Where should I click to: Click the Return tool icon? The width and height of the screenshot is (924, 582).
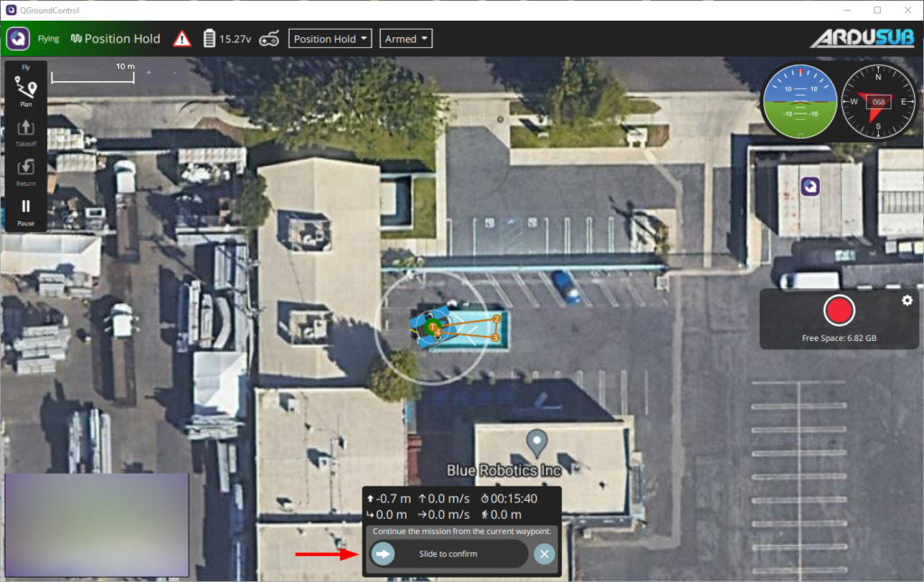[x=26, y=172]
